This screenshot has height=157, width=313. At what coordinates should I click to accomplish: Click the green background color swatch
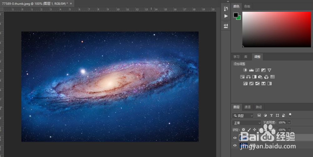pyautogui.click(x=239, y=18)
